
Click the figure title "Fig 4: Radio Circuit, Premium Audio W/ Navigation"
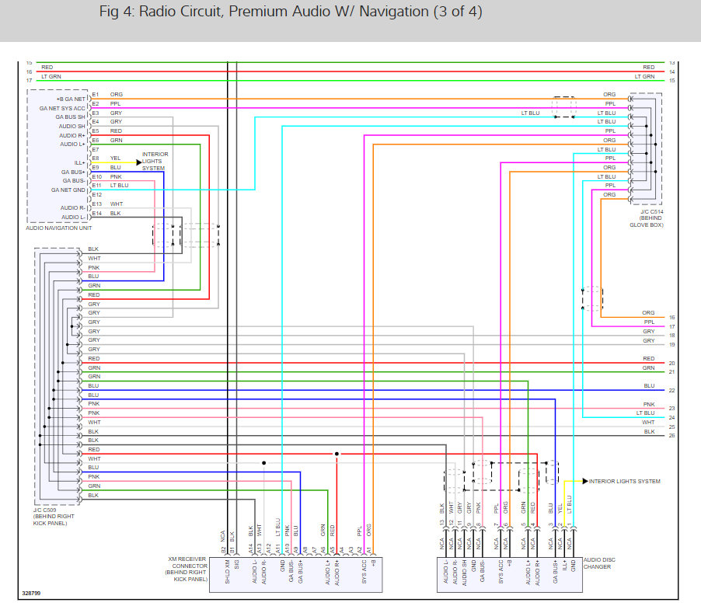[291, 12]
